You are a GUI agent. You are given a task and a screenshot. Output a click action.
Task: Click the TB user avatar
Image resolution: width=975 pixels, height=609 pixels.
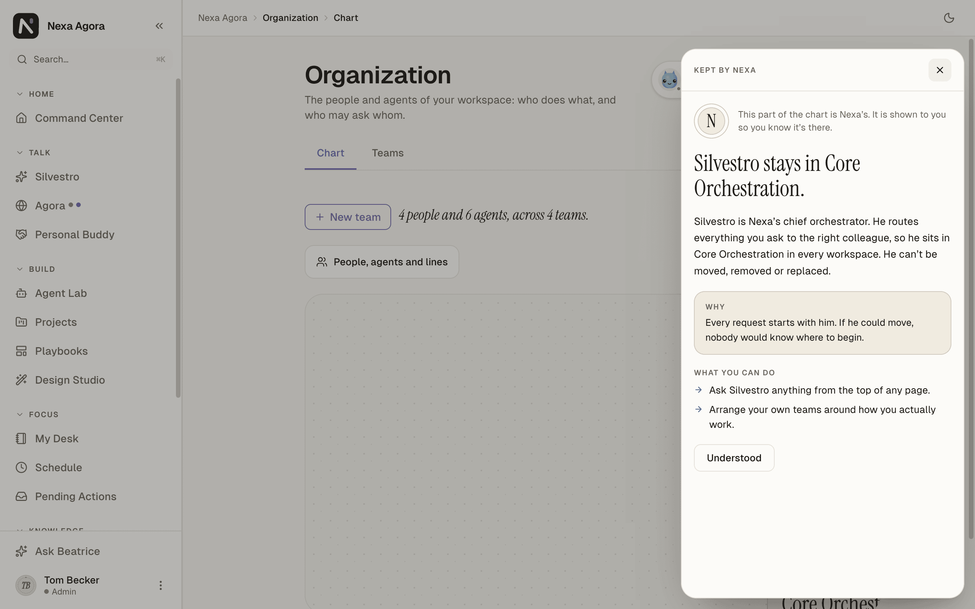pyautogui.click(x=26, y=585)
